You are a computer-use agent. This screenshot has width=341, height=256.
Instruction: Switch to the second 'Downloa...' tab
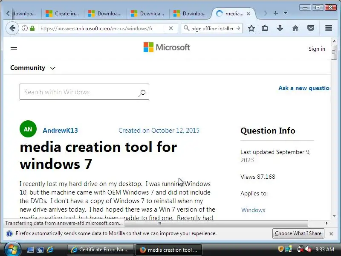[x=105, y=14]
